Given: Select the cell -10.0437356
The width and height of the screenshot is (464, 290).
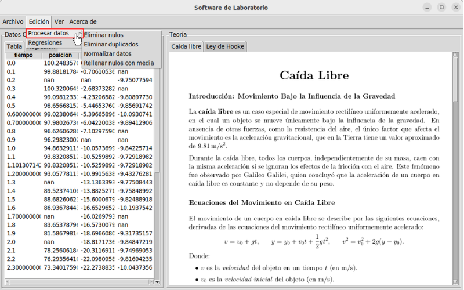Looking at the screenshot, I should pos(135,268).
